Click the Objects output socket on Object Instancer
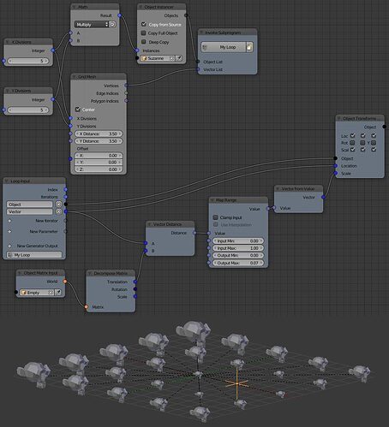 pos(186,15)
